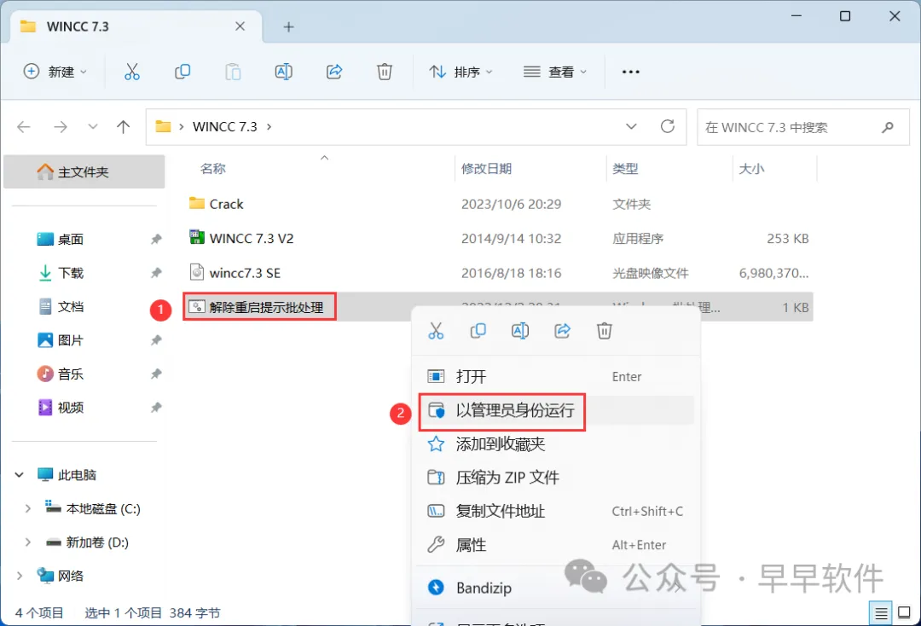The image size is (921, 626).
Task: Click the 网络 label in the sidebar
Action: pos(71,576)
